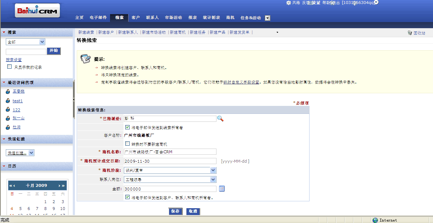The width and height of the screenshot is (433, 223).
Task: Open the calculator icon next to 金额
Action: 222,189
